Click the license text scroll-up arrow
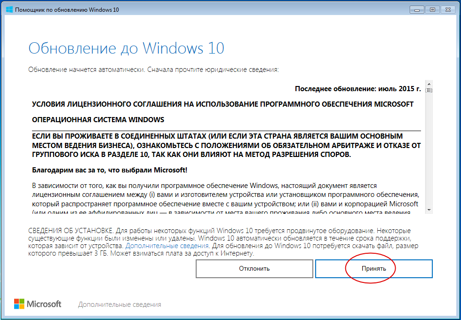Viewport: 461px width, 320px height. coord(429,83)
